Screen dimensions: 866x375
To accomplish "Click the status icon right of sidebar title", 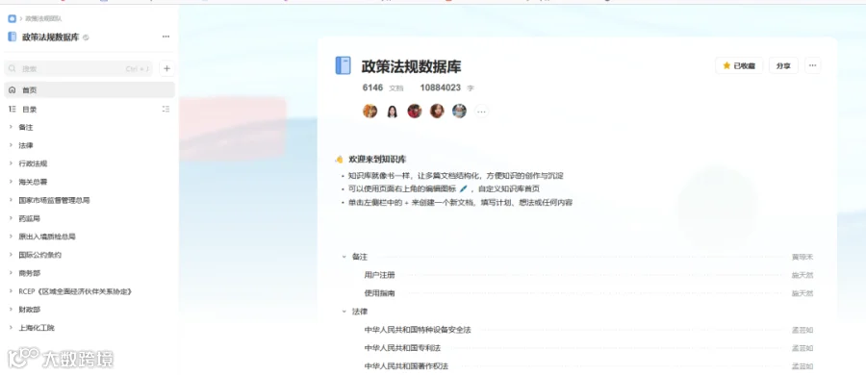I will point(86,37).
